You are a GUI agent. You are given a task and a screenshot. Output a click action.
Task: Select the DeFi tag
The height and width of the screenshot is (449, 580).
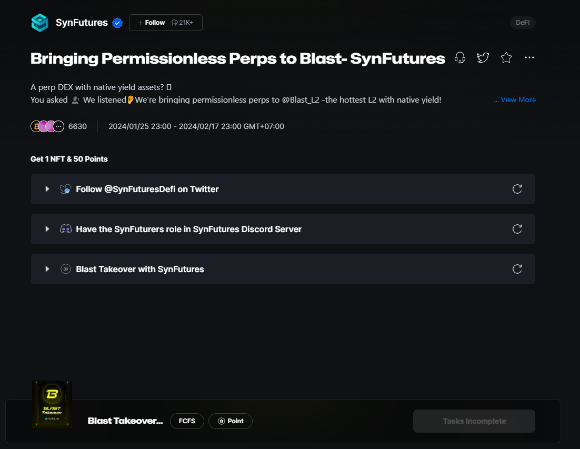coord(522,23)
